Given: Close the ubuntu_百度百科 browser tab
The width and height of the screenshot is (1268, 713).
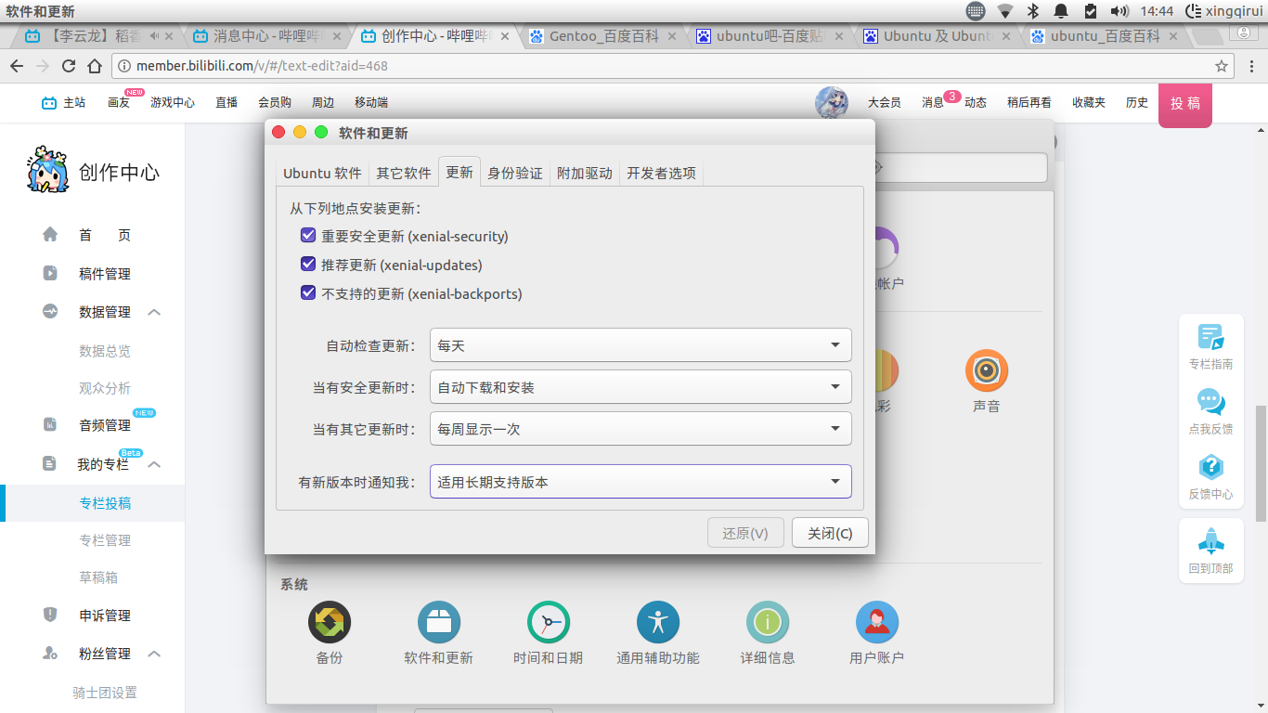Looking at the screenshot, I should pos(1173,36).
